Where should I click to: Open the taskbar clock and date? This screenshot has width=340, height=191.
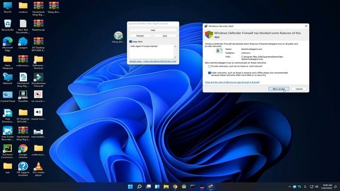point(327,187)
